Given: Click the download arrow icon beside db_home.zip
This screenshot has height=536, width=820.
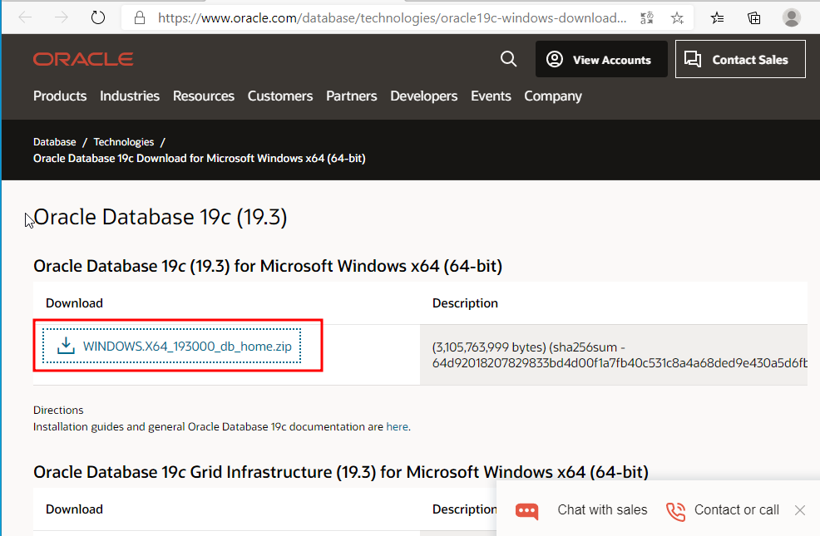Looking at the screenshot, I should coord(66,346).
